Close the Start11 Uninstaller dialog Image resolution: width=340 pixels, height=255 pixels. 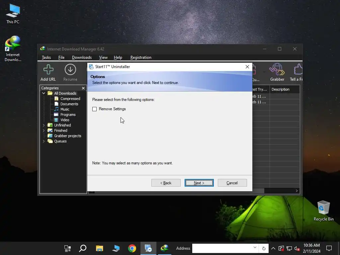(x=247, y=67)
